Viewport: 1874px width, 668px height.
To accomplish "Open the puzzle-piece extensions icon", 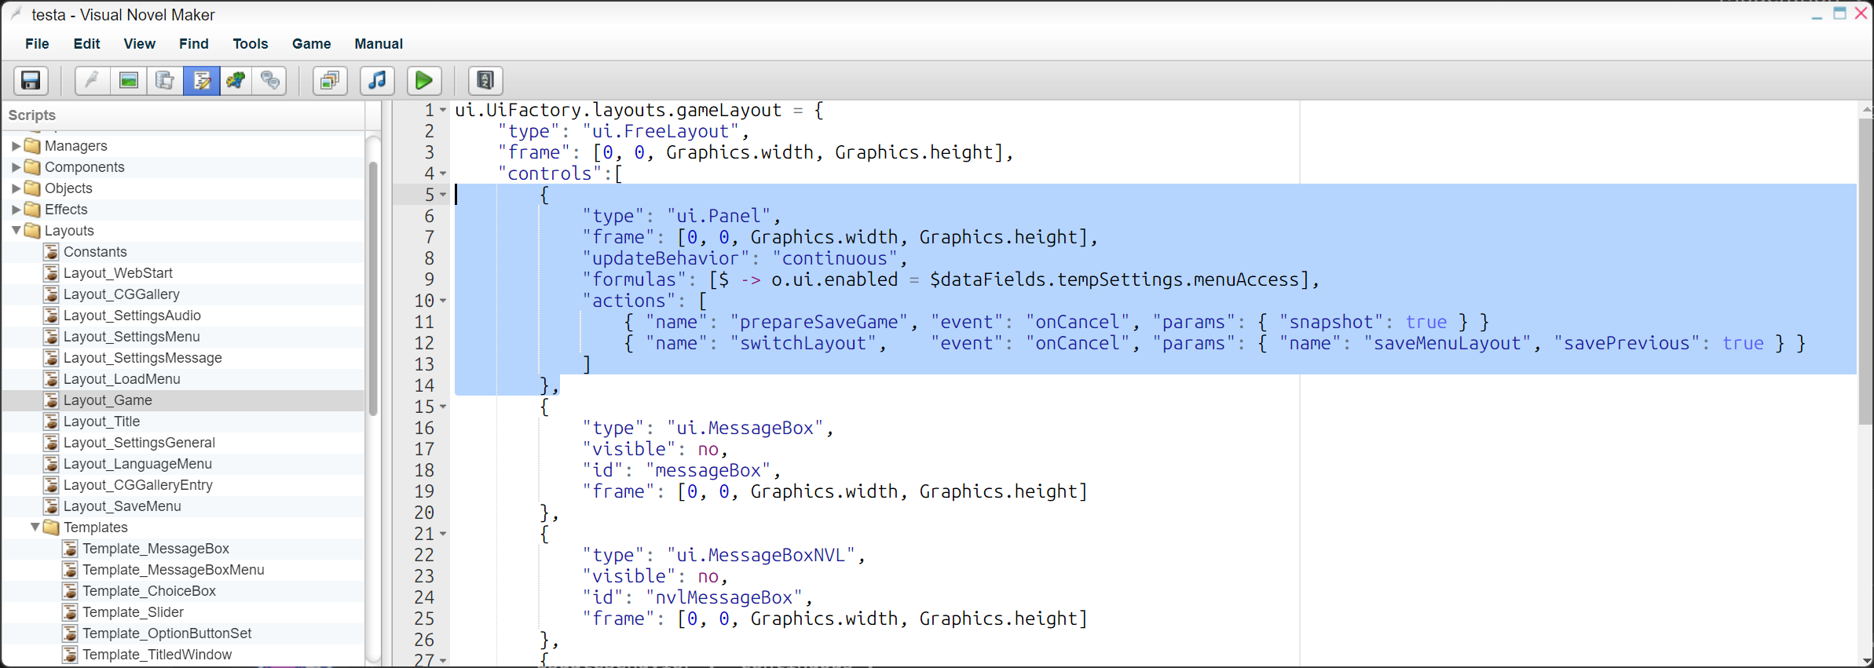I will (236, 80).
